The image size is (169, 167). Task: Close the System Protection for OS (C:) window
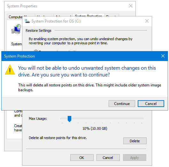(x=147, y=21)
